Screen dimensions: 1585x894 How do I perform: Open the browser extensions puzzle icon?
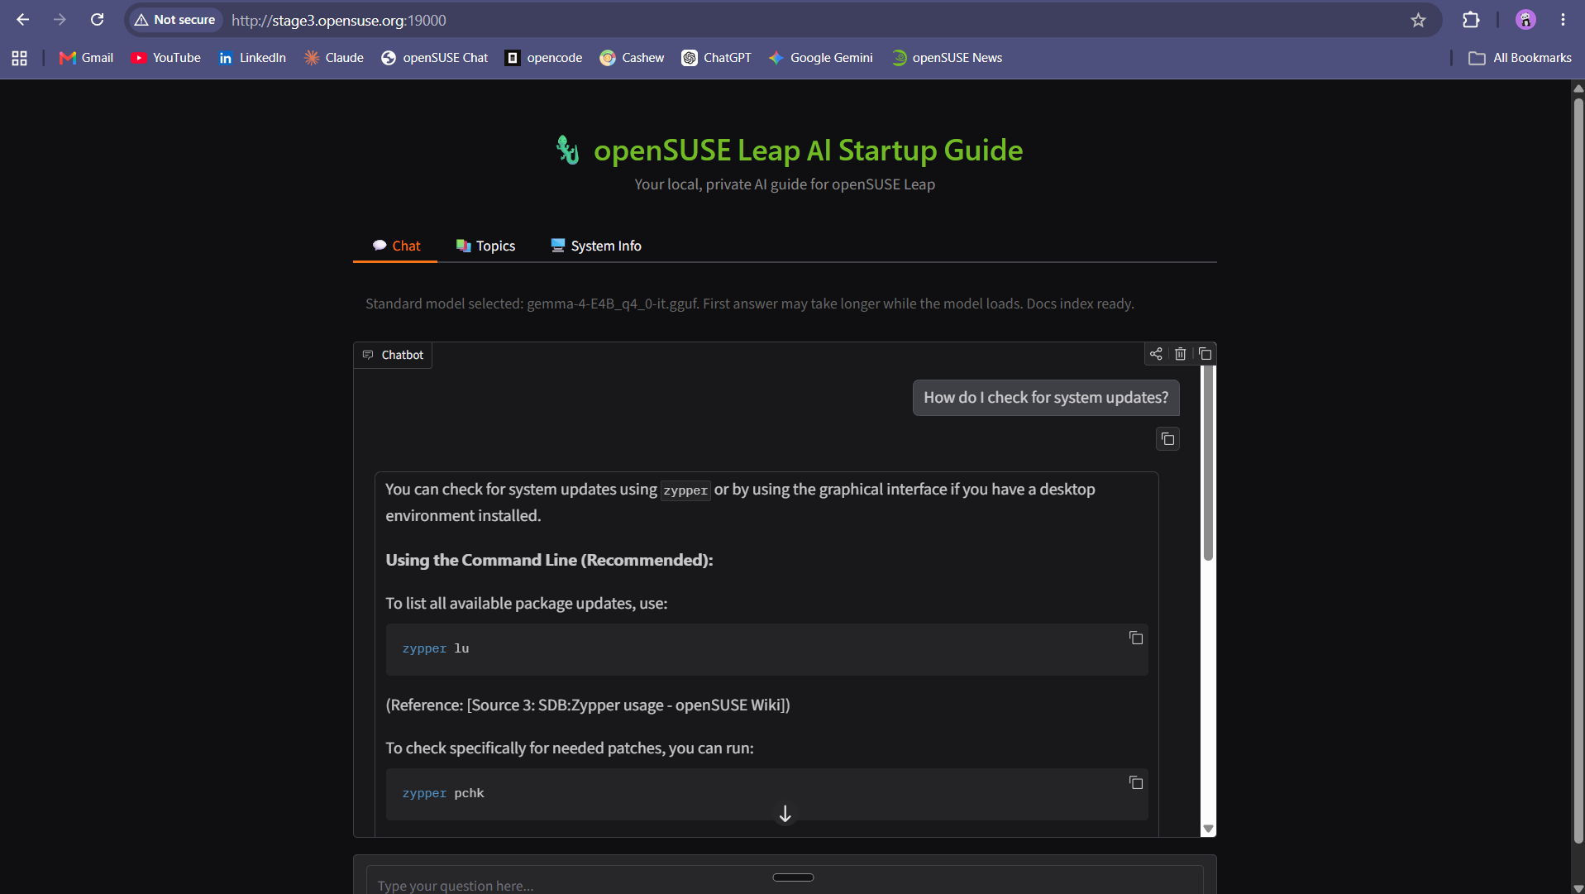pos(1471,20)
